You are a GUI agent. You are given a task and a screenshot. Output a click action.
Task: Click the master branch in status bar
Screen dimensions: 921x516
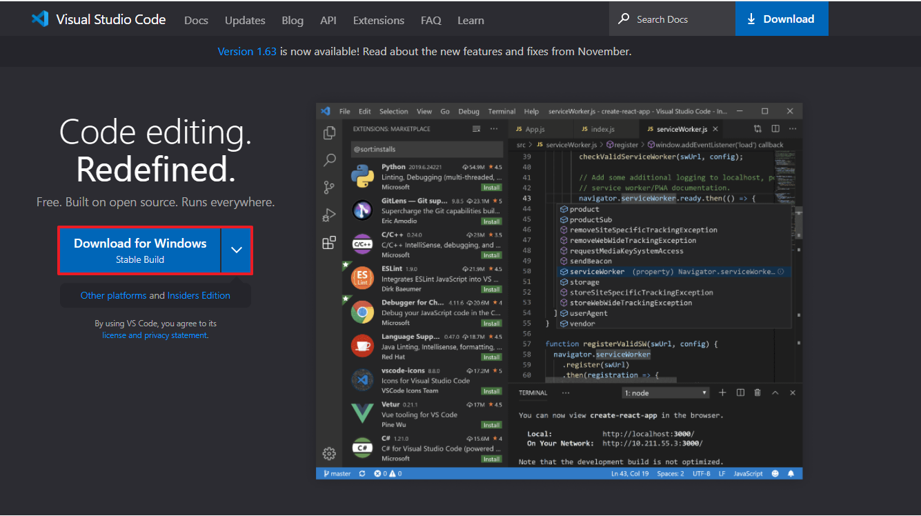tap(336, 474)
